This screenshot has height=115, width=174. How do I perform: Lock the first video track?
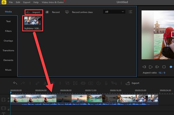tap(9, 101)
